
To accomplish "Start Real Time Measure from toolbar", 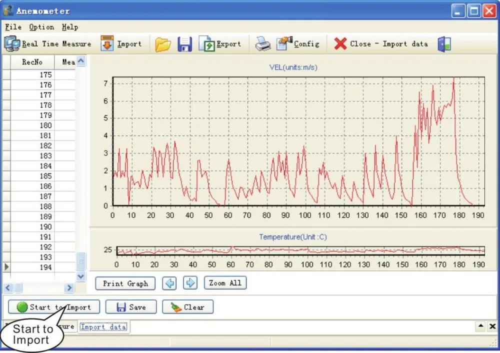I will tap(48, 43).
